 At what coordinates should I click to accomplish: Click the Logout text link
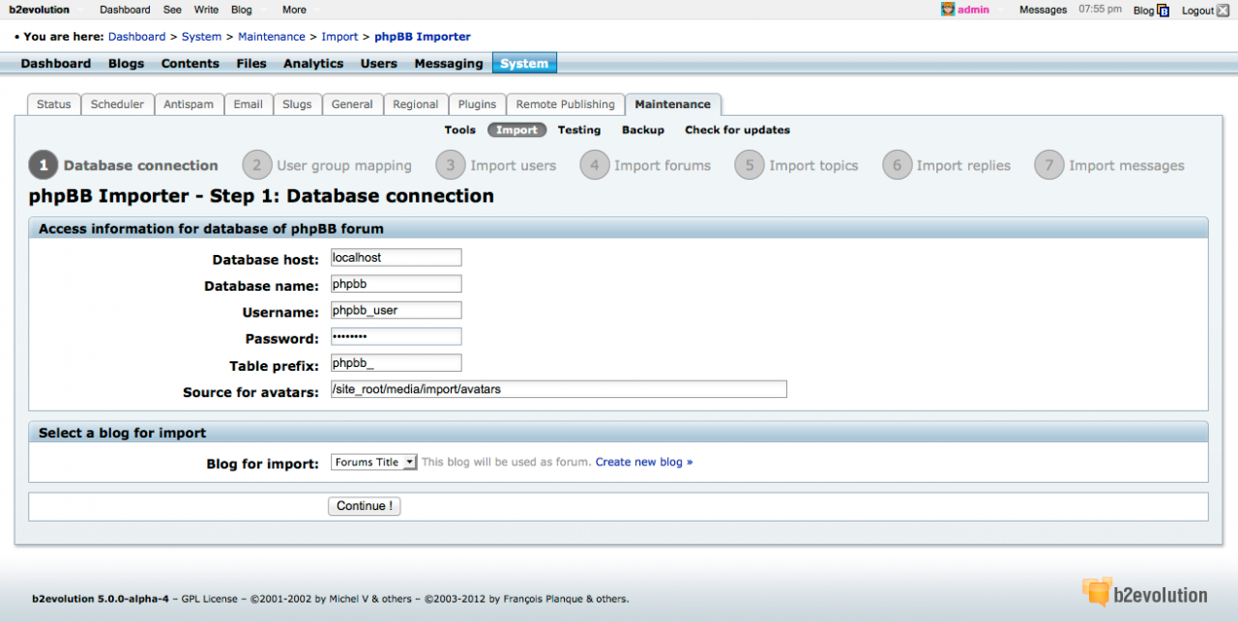coord(1197,11)
